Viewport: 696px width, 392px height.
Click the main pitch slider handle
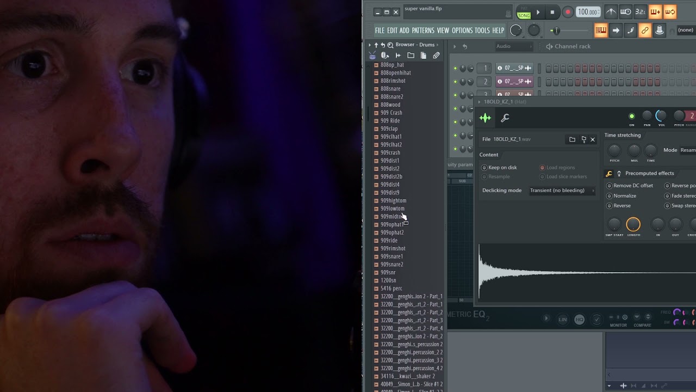[x=556, y=30]
